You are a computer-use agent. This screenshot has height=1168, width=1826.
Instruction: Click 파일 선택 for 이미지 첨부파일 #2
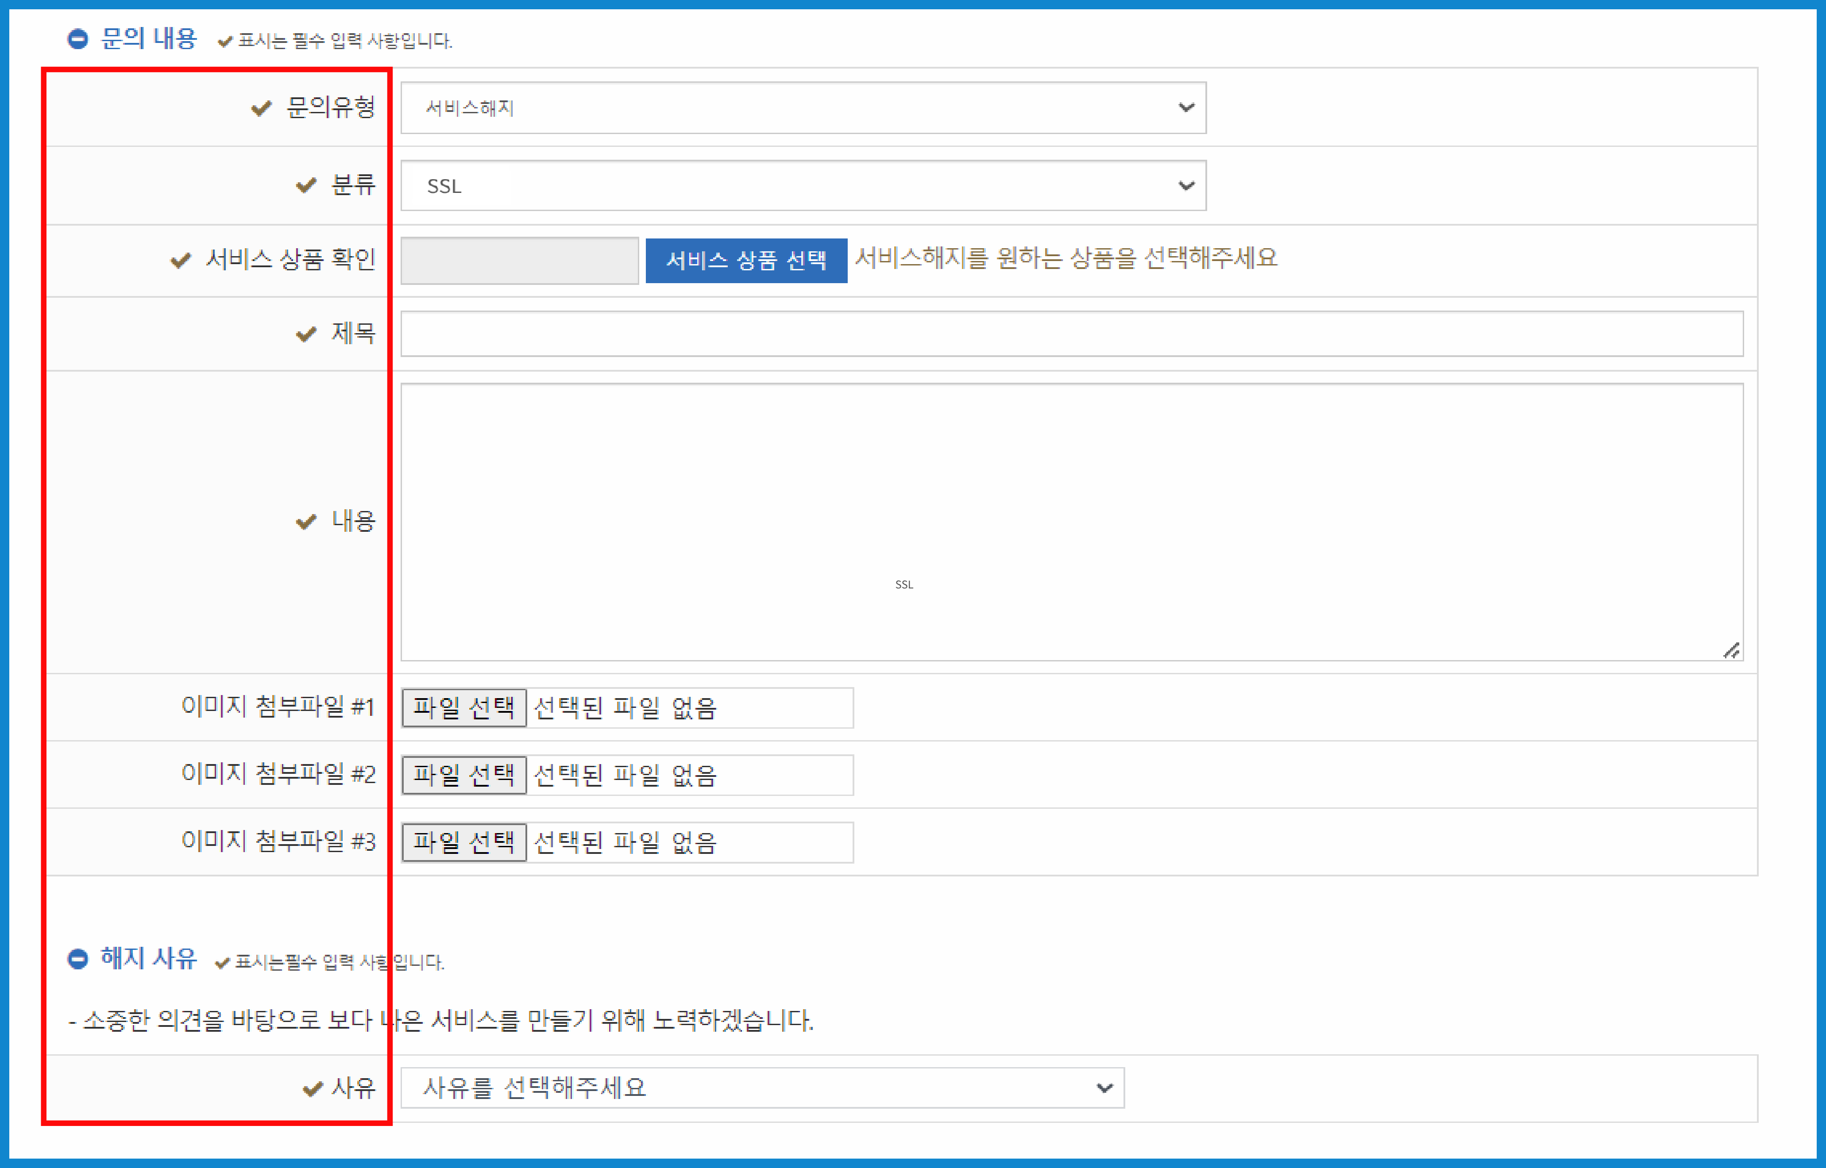click(463, 774)
